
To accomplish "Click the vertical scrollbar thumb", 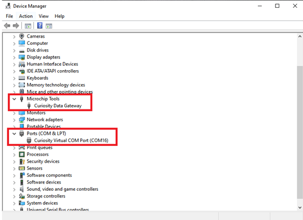I will [x=300, y=132].
